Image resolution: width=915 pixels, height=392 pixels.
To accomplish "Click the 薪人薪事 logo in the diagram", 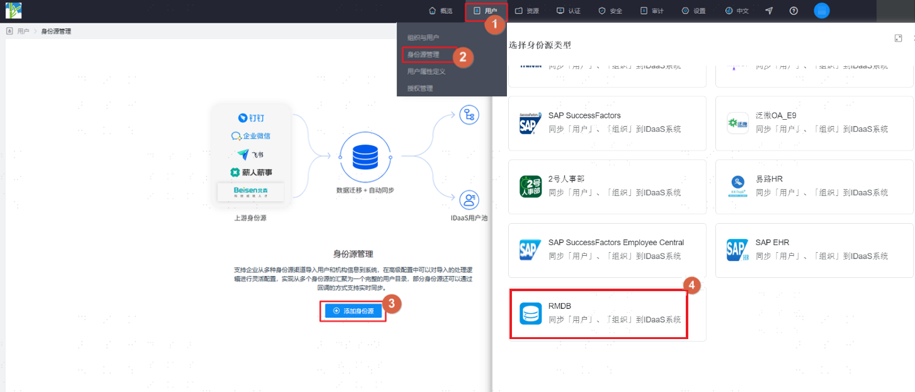I will click(x=251, y=172).
